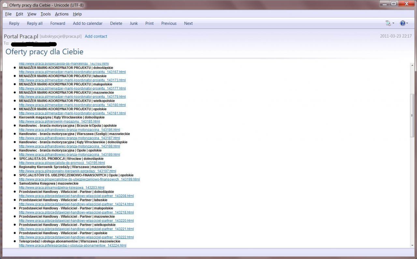This screenshot has width=417, height=259.
Task: Open the Edit menu
Action: (x=20, y=14)
